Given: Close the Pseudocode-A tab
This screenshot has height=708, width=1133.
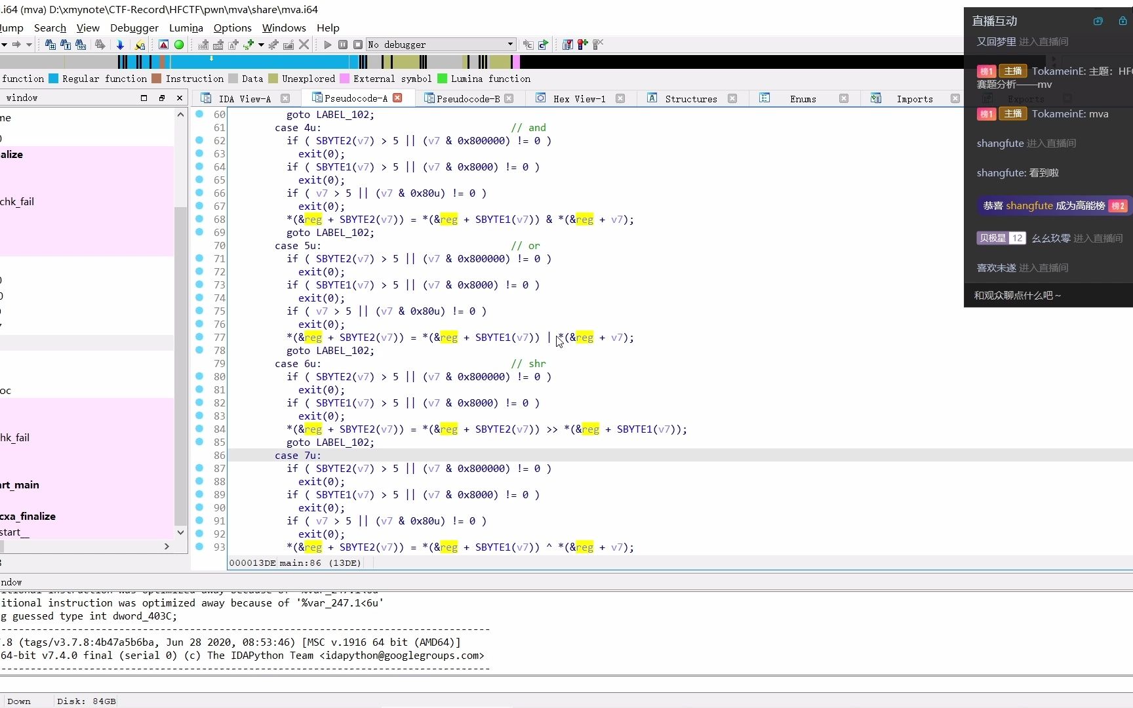Looking at the screenshot, I should click(397, 98).
